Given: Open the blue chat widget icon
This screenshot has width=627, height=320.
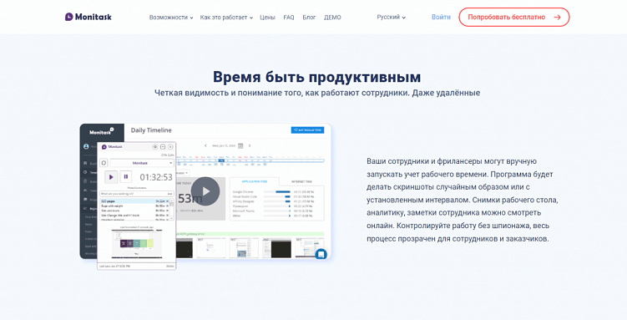Looking at the screenshot, I should click(321, 254).
